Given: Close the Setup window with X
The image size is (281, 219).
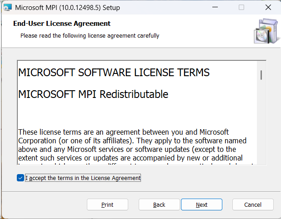Looking at the screenshot, I should tap(268, 7).
